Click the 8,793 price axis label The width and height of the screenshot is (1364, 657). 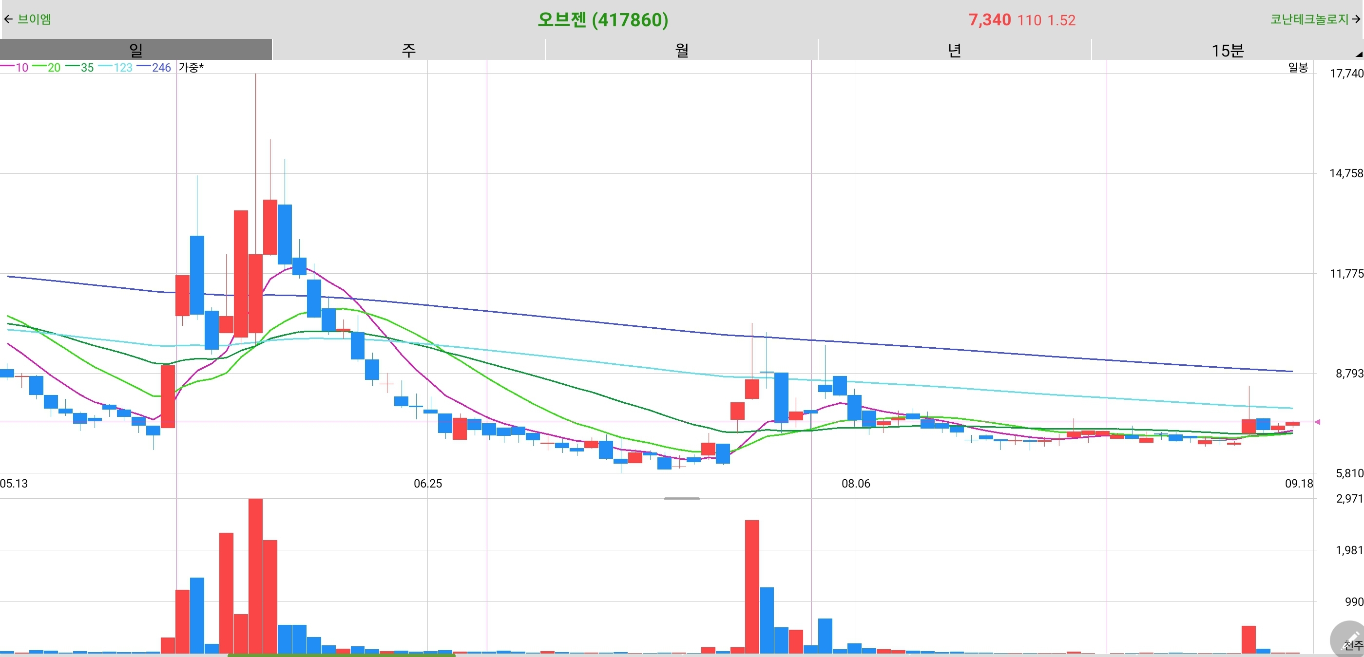(x=1349, y=374)
